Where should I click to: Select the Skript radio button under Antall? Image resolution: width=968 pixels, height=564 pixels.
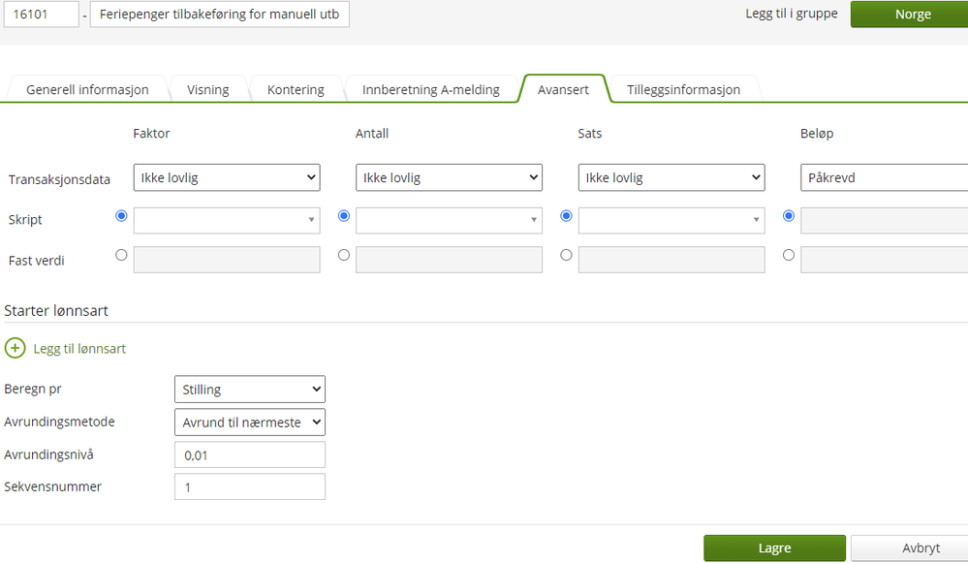click(344, 215)
